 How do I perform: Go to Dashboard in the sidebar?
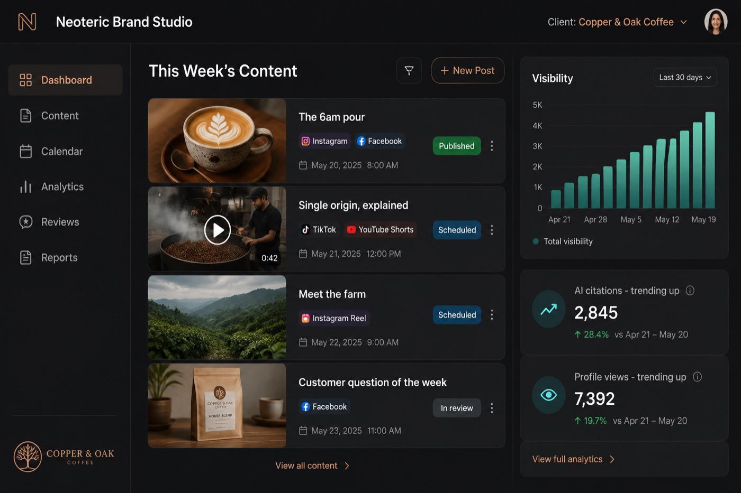[x=65, y=80]
